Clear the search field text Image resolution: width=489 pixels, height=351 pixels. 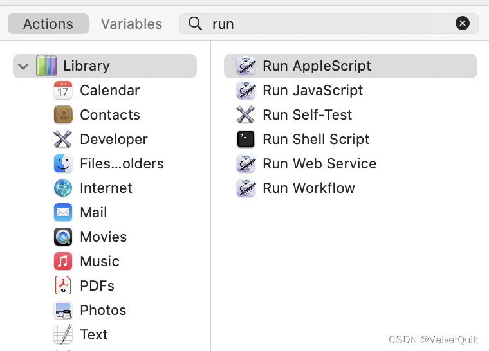pyautogui.click(x=463, y=24)
